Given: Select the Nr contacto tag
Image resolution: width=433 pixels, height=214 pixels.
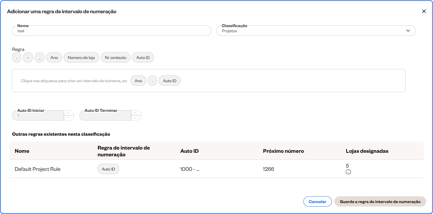Looking at the screenshot, I should coord(115,58).
